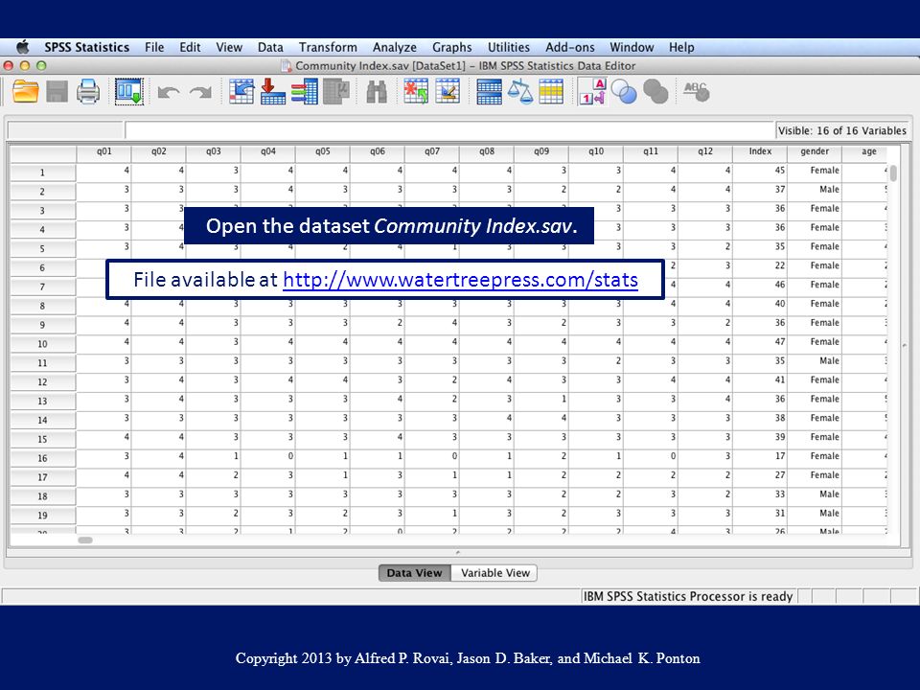
Task: Click Run descriptive statistics icon
Action: click(336, 92)
